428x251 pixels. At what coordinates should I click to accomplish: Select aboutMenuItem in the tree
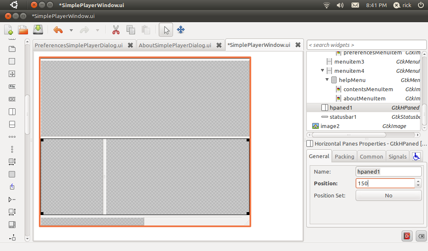coord(364,99)
